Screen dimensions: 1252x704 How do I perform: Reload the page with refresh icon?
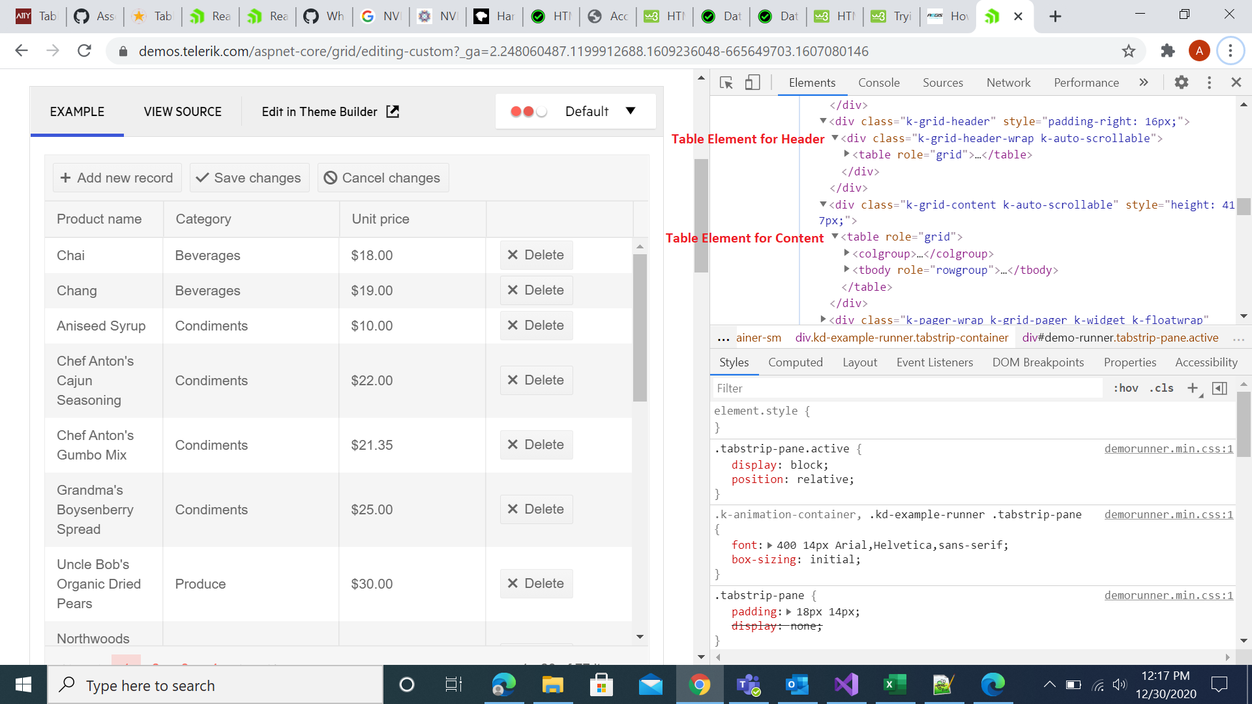[84, 51]
